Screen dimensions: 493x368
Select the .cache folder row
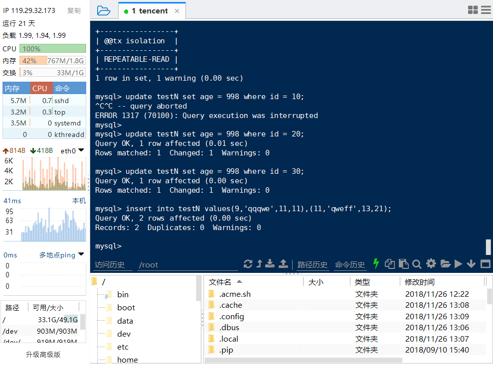point(346,305)
